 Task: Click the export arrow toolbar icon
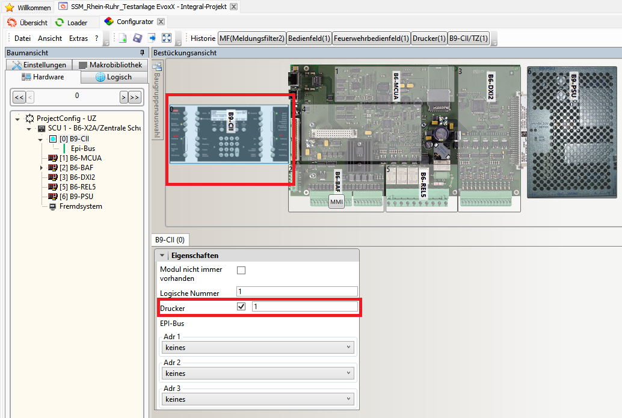click(x=152, y=38)
